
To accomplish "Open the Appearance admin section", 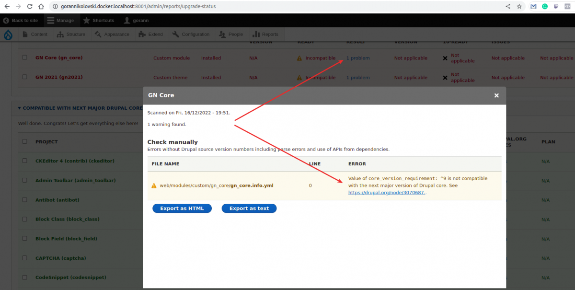I will [112, 35].
